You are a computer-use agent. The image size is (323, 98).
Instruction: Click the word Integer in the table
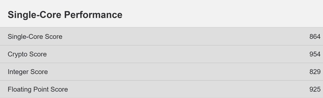click(18, 72)
